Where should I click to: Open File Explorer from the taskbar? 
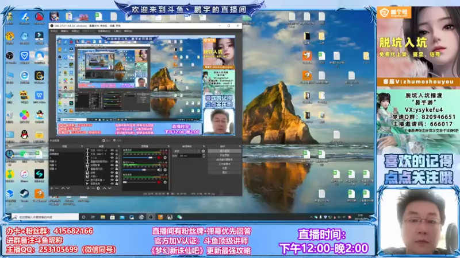102,217
